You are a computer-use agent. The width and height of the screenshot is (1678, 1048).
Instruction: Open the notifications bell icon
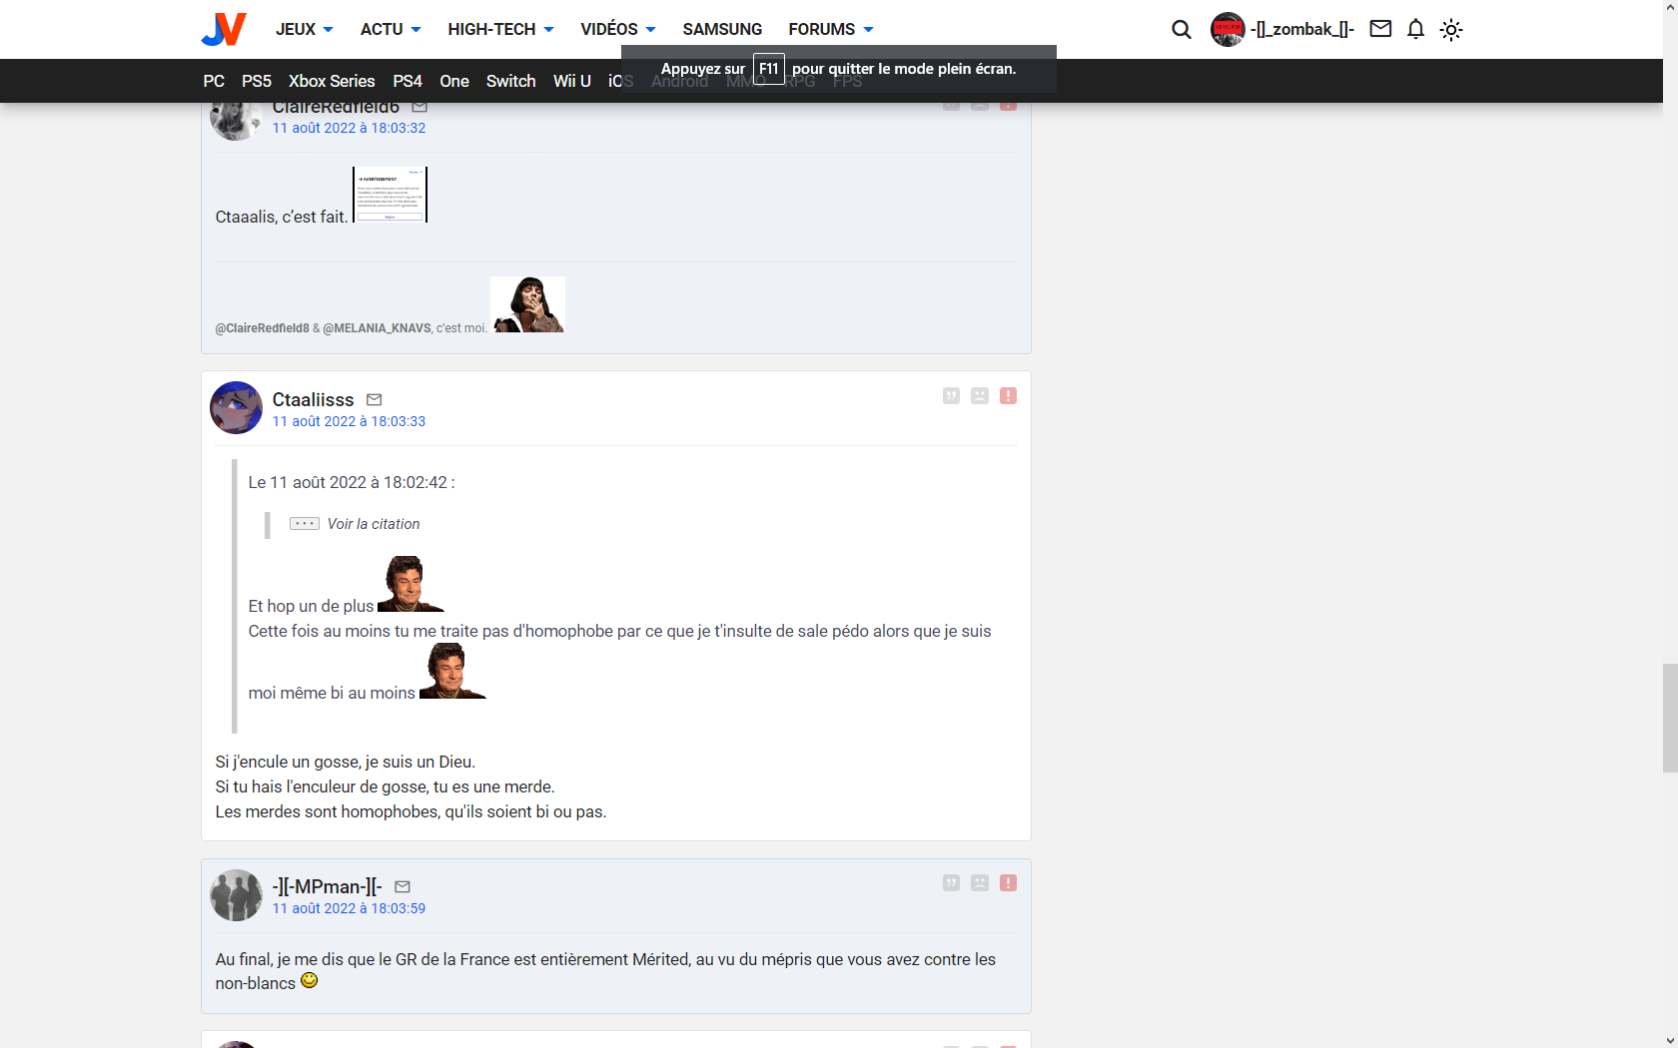pyautogui.click(x=1415, y=29)
